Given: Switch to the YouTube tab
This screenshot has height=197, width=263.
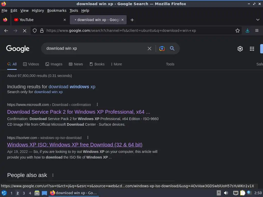Looking at the screenshot, I should point(40,20).
